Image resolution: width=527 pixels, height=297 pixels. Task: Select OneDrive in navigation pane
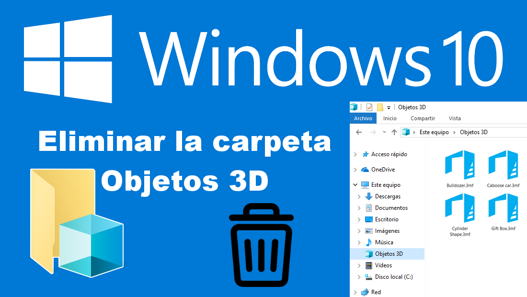pyautogui.click(x=383, y=170)
